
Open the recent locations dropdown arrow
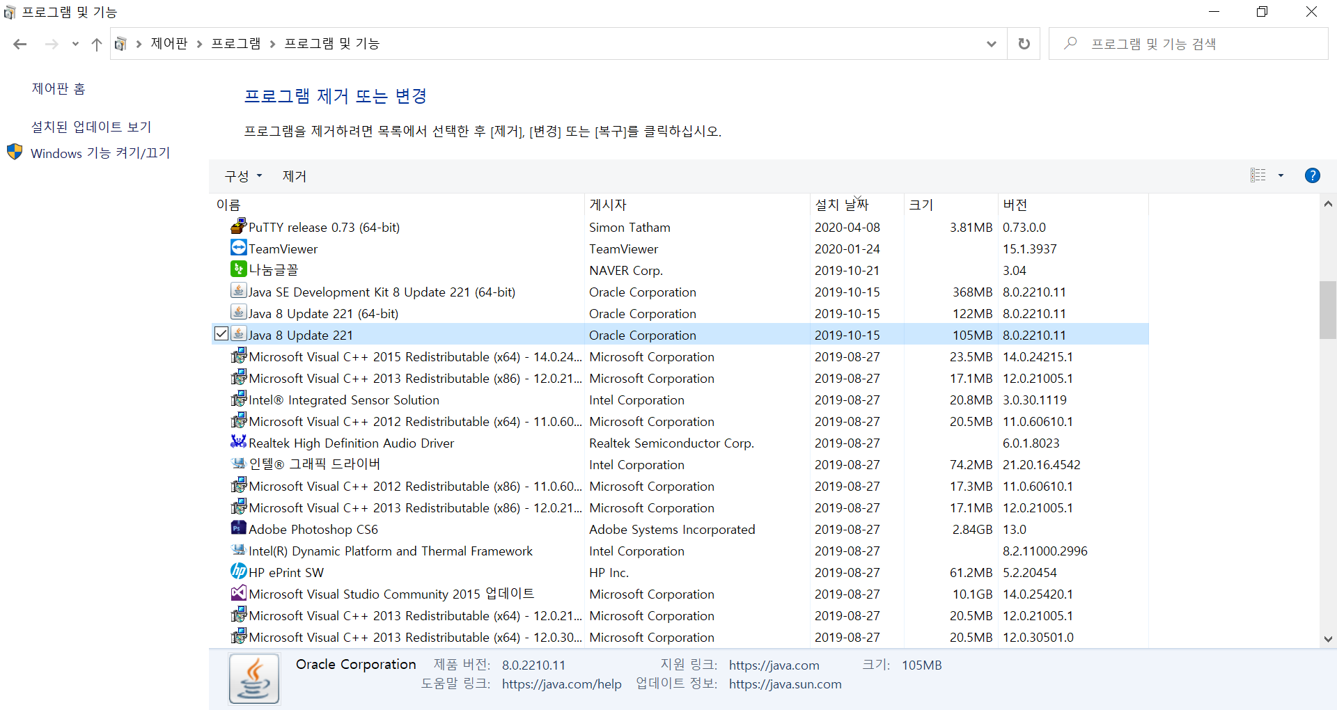pyautogui.click(x=75, y=44)
